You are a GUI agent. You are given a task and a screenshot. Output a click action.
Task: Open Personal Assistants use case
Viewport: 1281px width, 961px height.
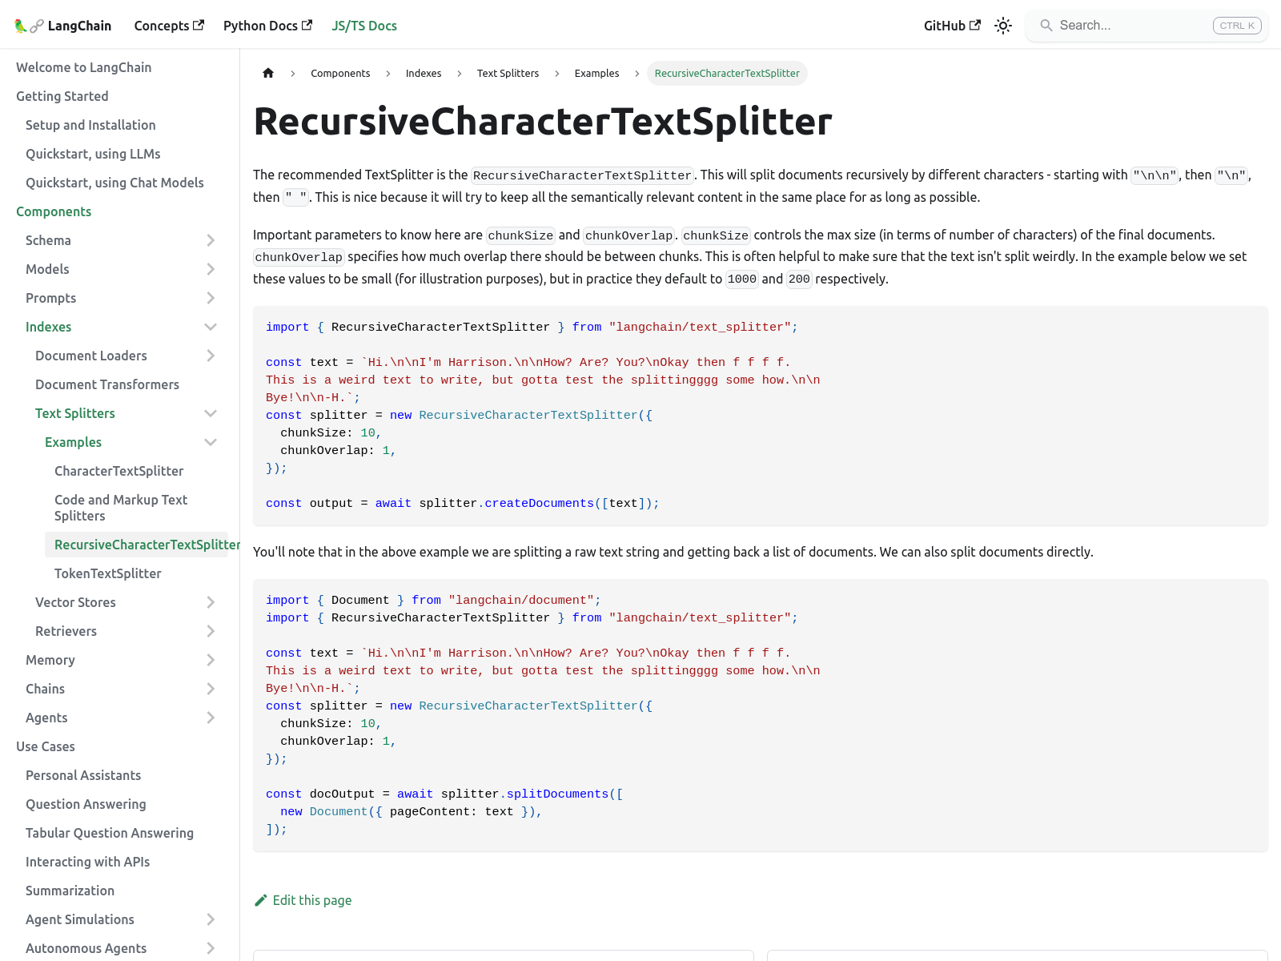coord(83,775)
